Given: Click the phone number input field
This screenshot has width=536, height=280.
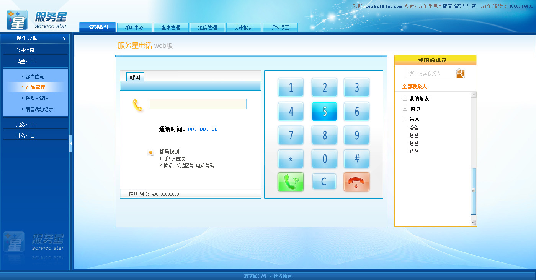Looking at the screenshot, I should [198, 104].
